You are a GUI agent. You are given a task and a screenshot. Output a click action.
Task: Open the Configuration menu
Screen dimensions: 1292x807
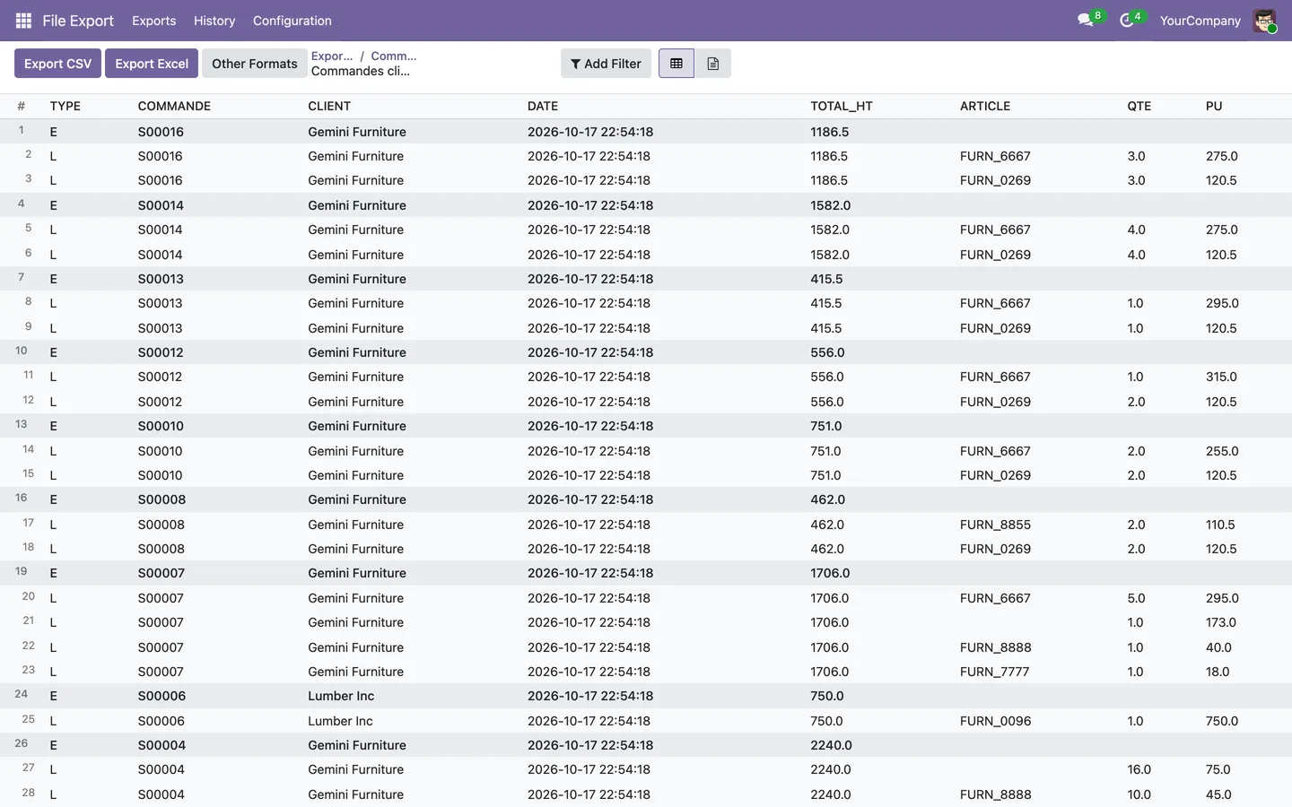292,21
